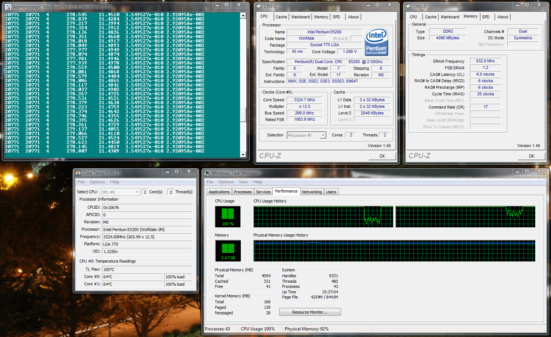
Task: Open Networking tab in Task Manager
Action: click(312, 192)
